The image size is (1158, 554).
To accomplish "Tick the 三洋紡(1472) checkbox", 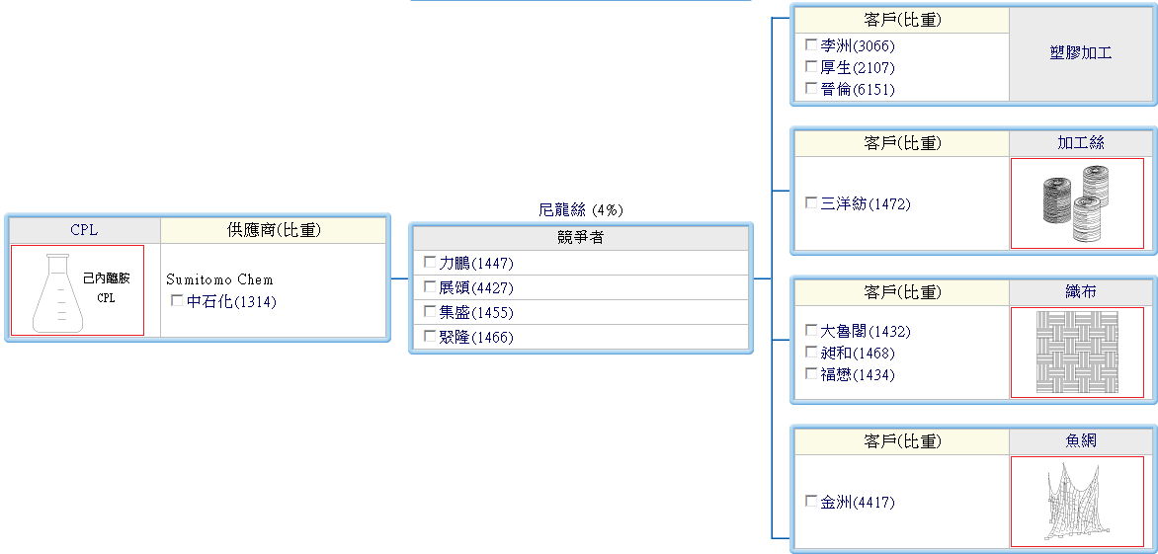I will [811, 203].
